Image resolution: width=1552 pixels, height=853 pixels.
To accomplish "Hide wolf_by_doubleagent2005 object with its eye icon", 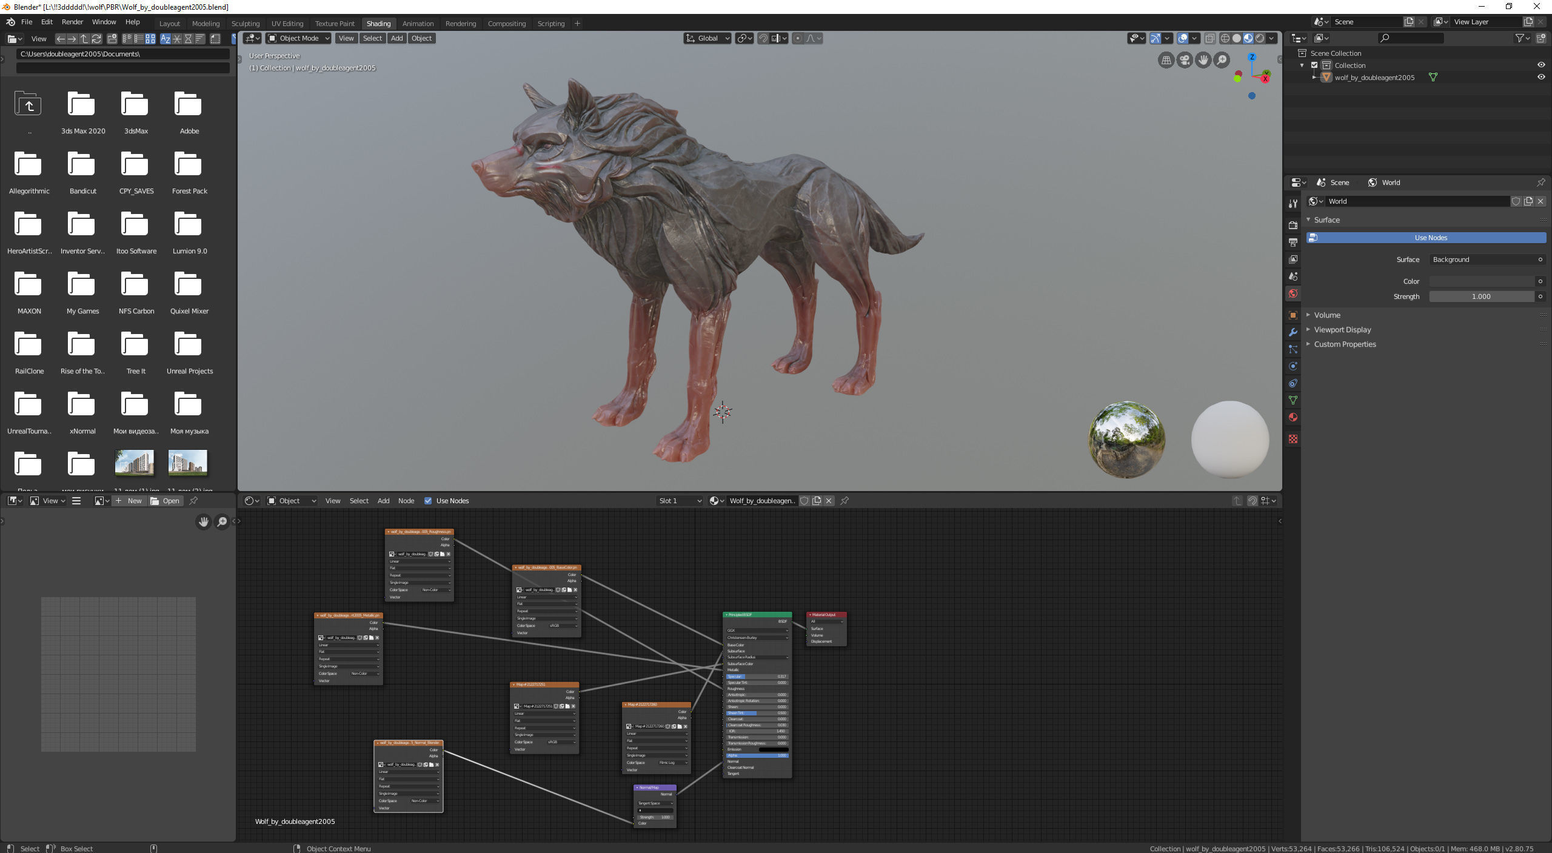I will [x=1540, y=77].
